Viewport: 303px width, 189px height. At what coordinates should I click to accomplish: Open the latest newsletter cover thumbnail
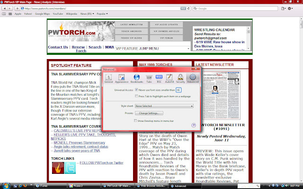(221, 95)
